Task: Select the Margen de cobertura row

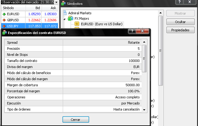Action: (73, 85)
